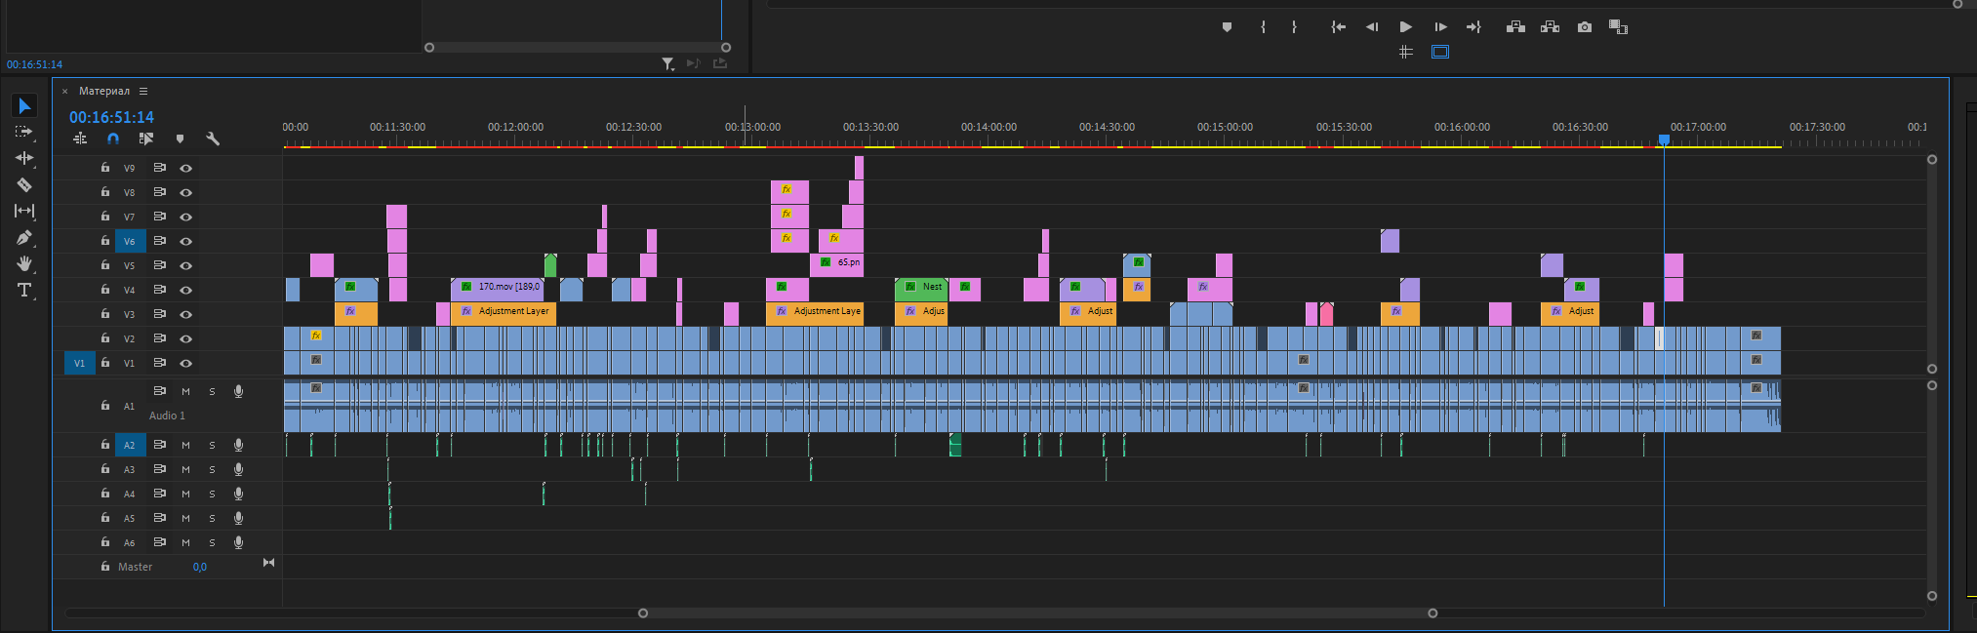
Task: Open the filter funnel in source panel
Action: click(x=668, y=63)
